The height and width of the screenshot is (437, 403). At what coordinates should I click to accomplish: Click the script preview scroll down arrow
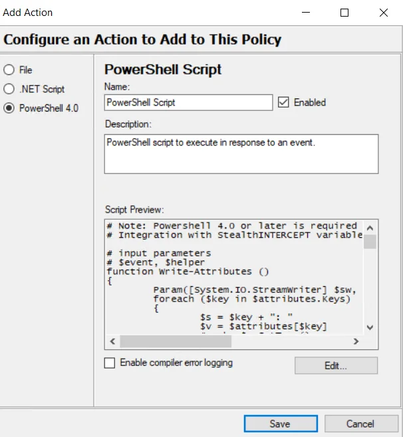370,327
